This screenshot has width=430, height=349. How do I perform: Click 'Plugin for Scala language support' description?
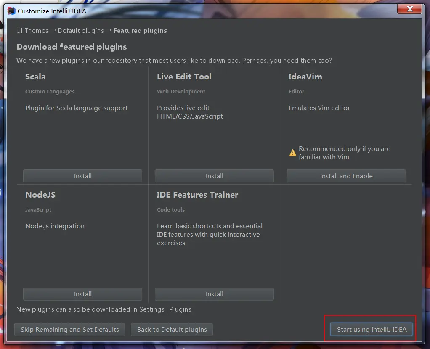point(77,108)
